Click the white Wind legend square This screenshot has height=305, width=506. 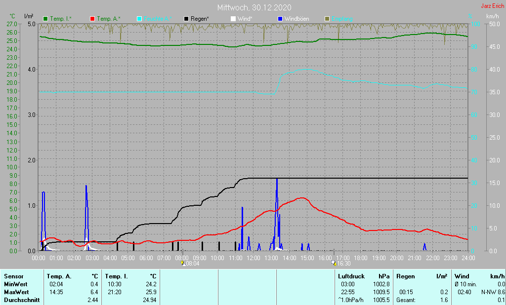(233, 19)
